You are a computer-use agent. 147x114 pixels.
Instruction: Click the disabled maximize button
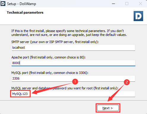tap(127, 4)
